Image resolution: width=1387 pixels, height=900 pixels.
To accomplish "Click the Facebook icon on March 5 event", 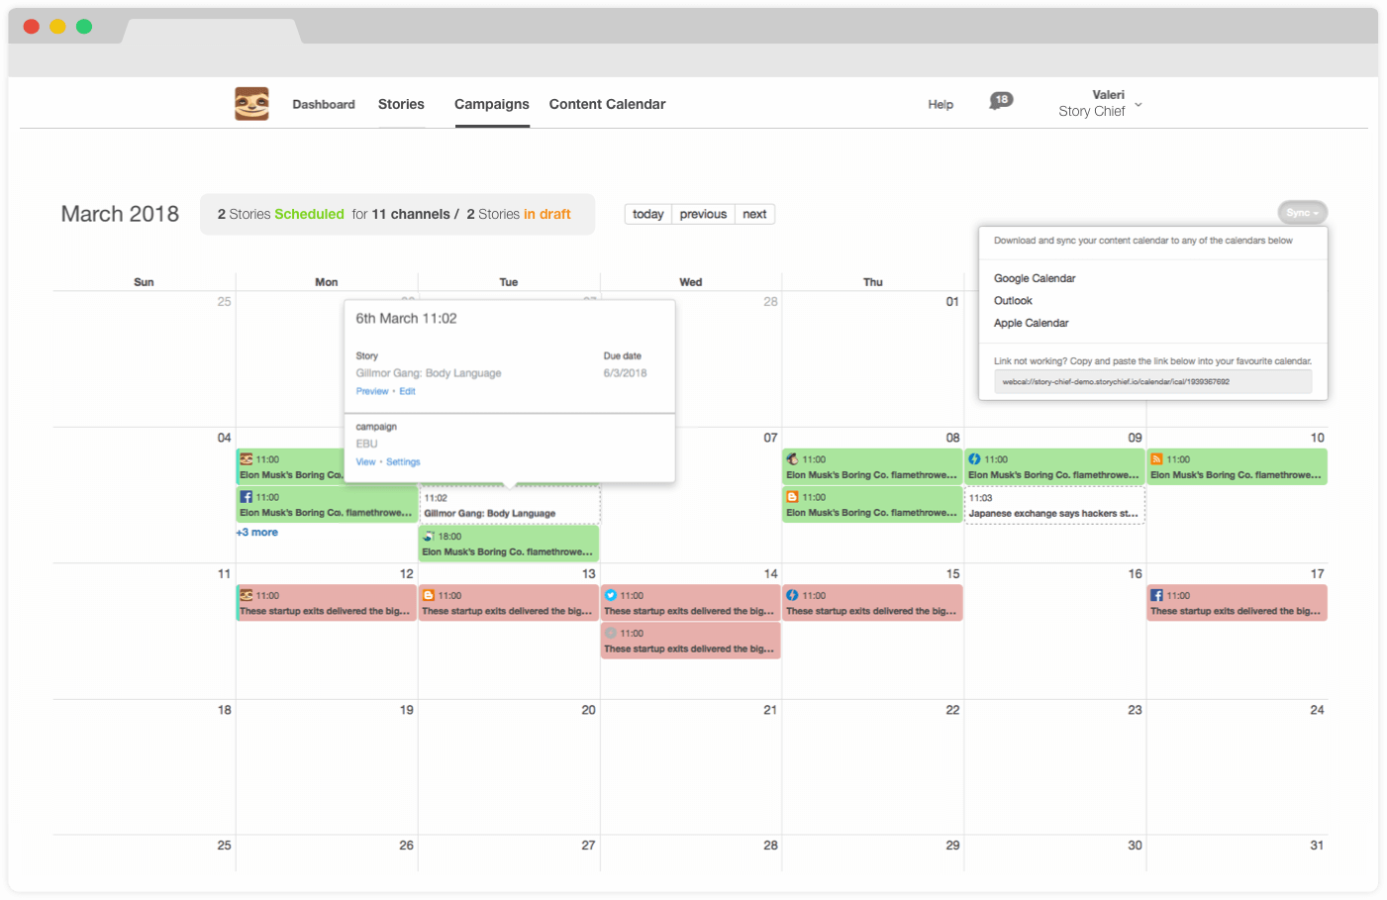I will pyautogui.click(x=248, y=496).
